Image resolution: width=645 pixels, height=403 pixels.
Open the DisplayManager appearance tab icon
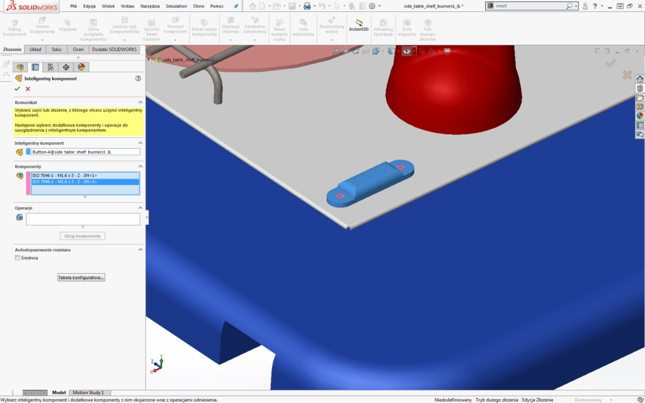pos(81,67)
